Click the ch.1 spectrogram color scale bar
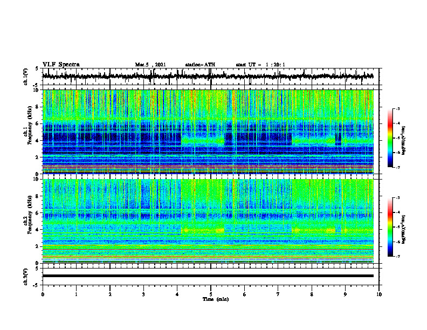Viewport: 427px width, 330px height. point(390,137)
